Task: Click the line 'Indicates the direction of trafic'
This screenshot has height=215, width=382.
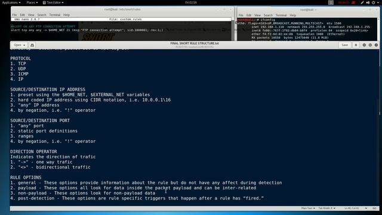Action: 53,156
